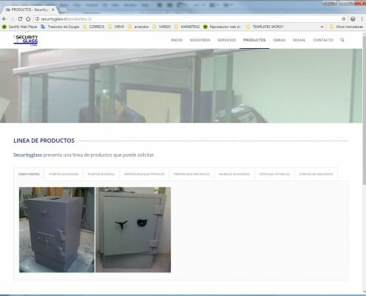The height and width of the screenshot is (296, 366).
Task: Open the Traductor de Google bookmark
Action: tap(60, 27)
